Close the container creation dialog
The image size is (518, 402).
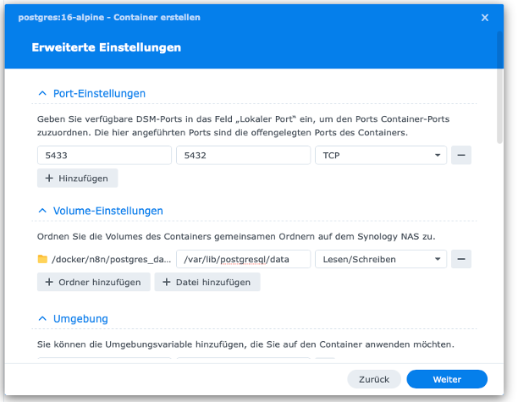click(485, 17)
